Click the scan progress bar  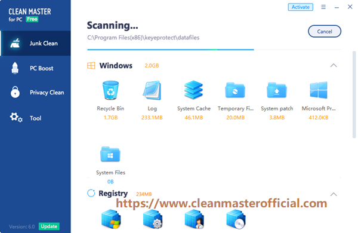click(x=214, y=50)
